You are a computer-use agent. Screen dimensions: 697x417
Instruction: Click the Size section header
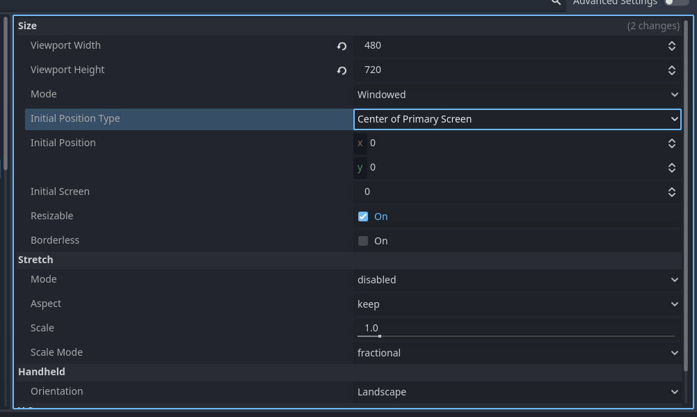[x=28, y=26]
